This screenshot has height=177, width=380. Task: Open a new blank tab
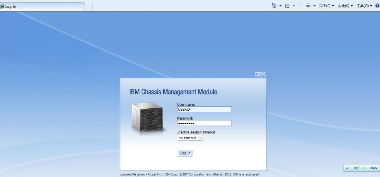pyautogui.click(x=88, y=7)
